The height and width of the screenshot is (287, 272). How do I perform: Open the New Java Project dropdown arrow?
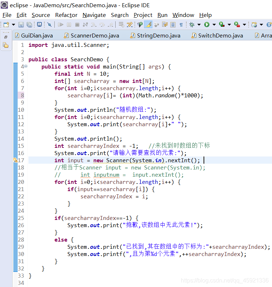tap(262, 25)
